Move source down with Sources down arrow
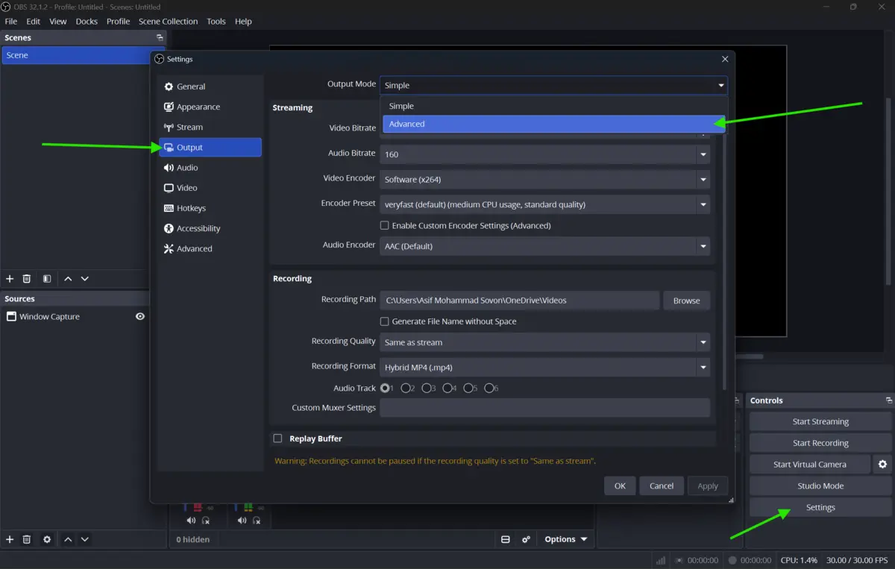The image size is (895, 569). pos(85,539)
